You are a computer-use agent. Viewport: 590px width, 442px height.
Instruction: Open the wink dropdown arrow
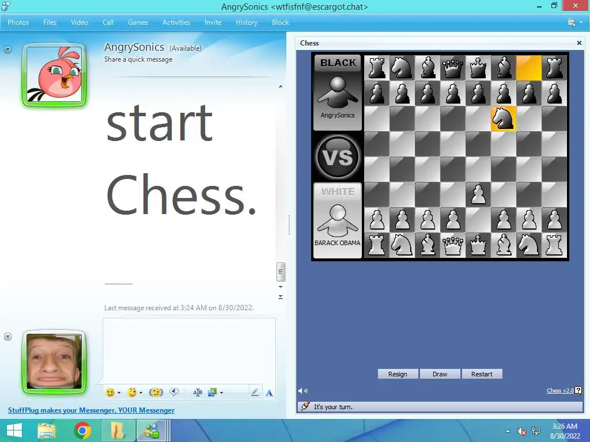tap(141, 393)
